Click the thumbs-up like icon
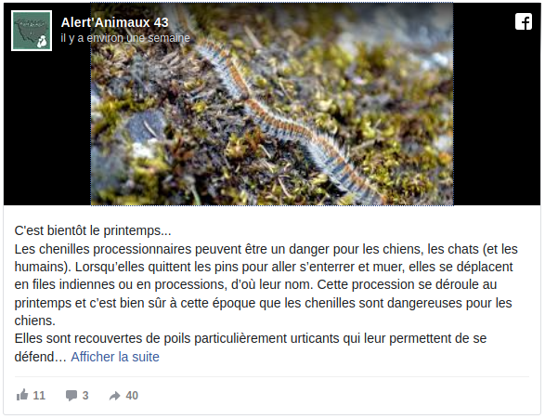This screenshot has width=545, height=419. [22, 395]
